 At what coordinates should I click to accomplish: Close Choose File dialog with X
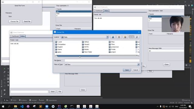tap(139, 32)
